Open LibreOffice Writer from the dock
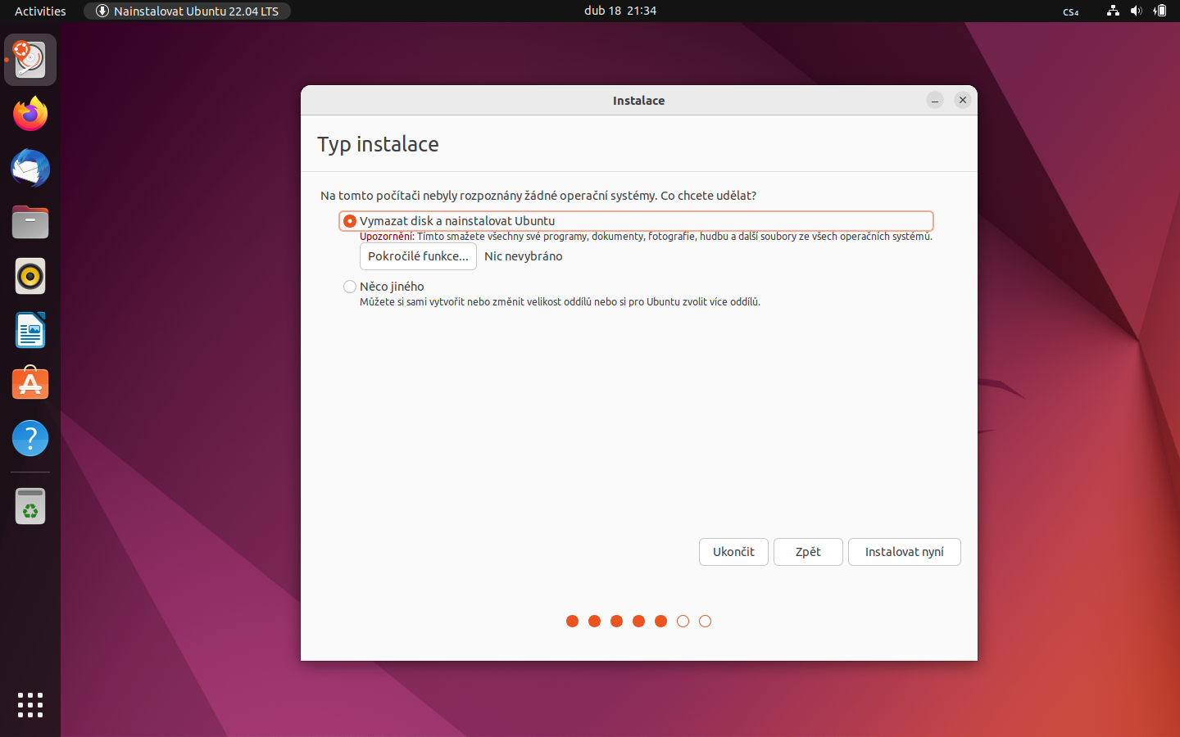 29,330
